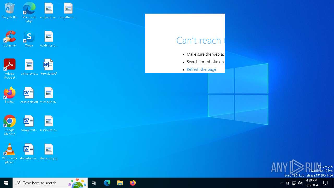Open the Recycle Bin desktop icon
Viewport: 334px width, 188px height.
[x=10, y=11]
